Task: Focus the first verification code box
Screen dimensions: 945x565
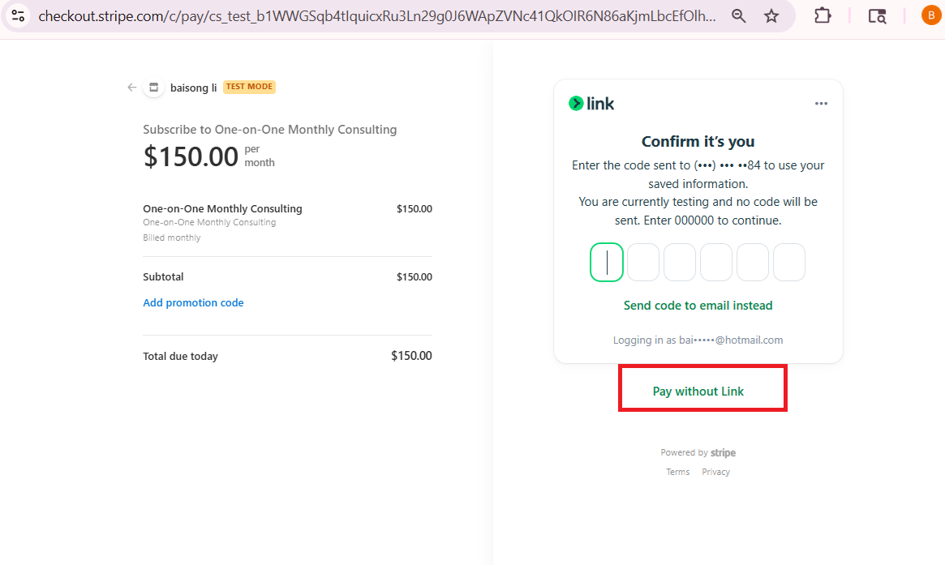Action: (607, 263)
